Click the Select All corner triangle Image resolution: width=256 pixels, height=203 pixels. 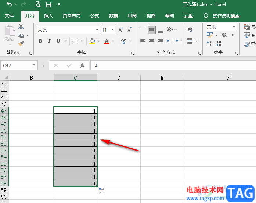[6, 77]
